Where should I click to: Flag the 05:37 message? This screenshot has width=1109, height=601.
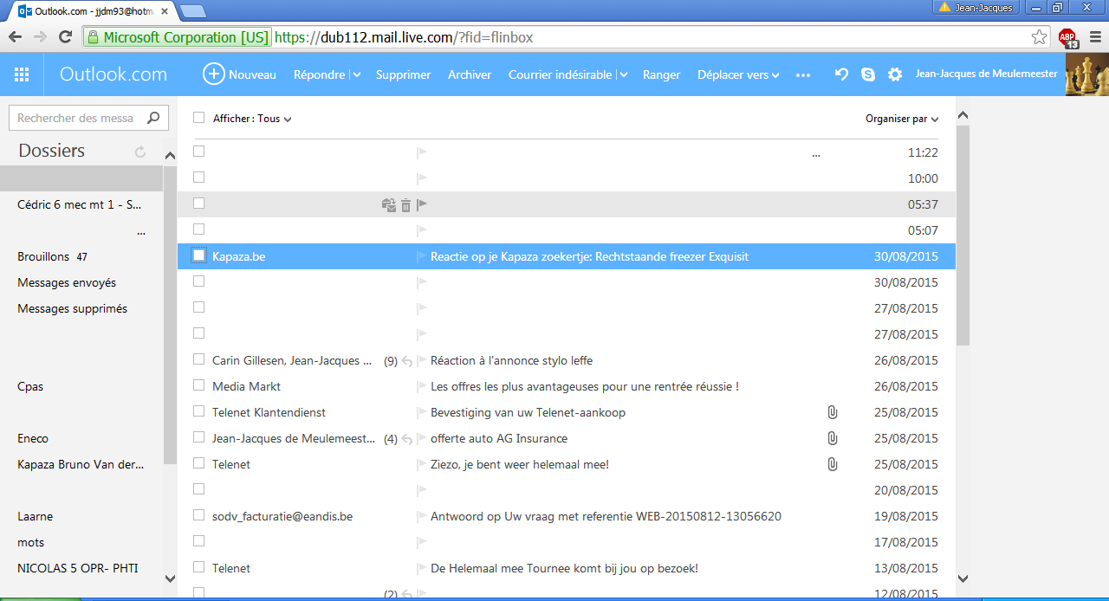pyautogui.click(x=422, y=204)
